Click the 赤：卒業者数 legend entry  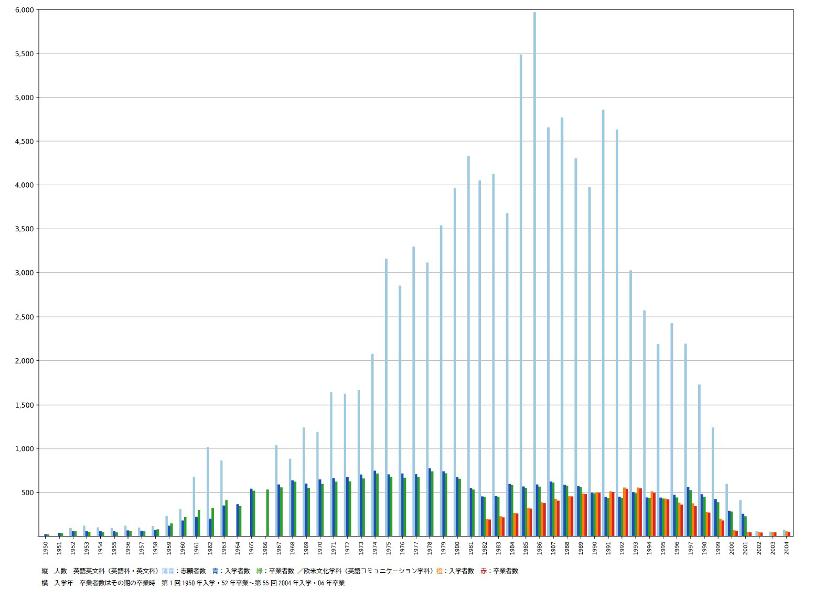click(x=499, y=571)
